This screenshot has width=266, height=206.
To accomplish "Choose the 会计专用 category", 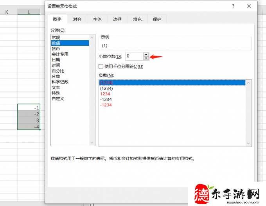I will [x=70, y=54].
